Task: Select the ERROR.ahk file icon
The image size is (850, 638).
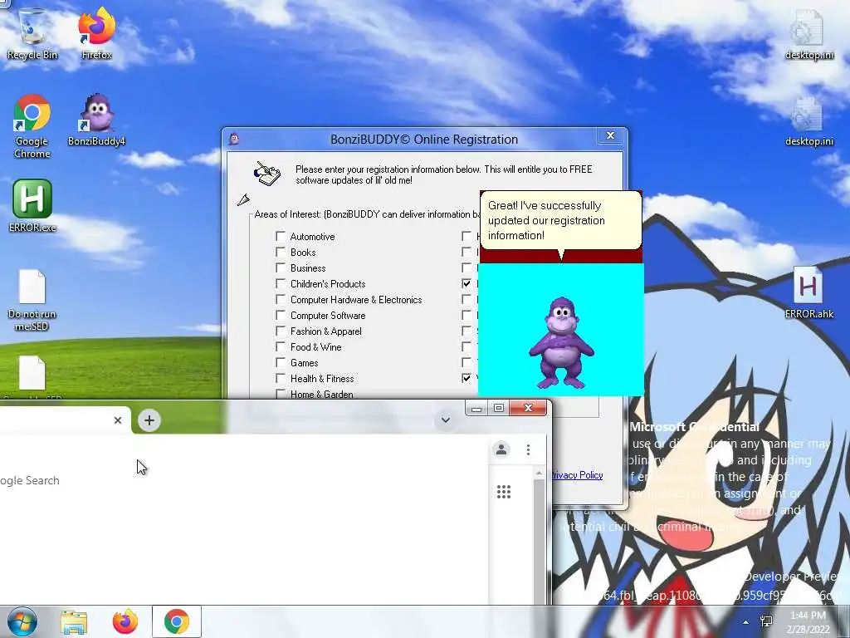Action: (808, 292)
